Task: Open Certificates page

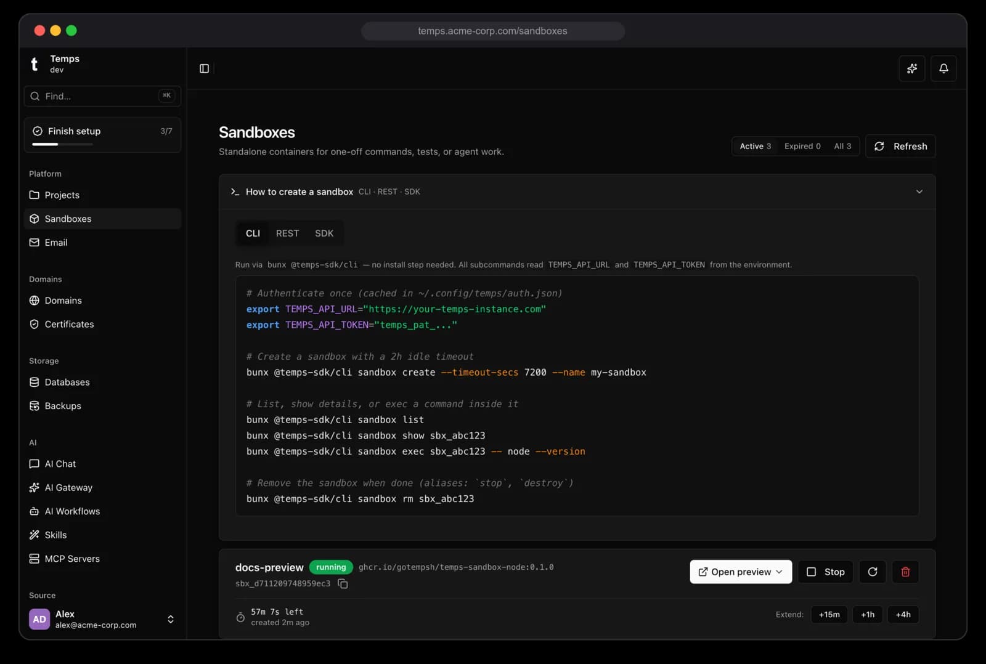Action: 102,324
